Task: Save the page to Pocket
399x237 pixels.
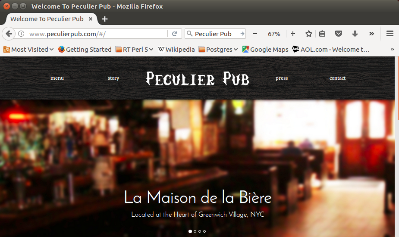Action: (339, 34)
